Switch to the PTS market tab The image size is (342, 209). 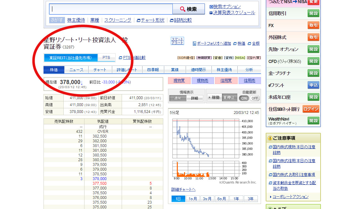pos(106,58)
